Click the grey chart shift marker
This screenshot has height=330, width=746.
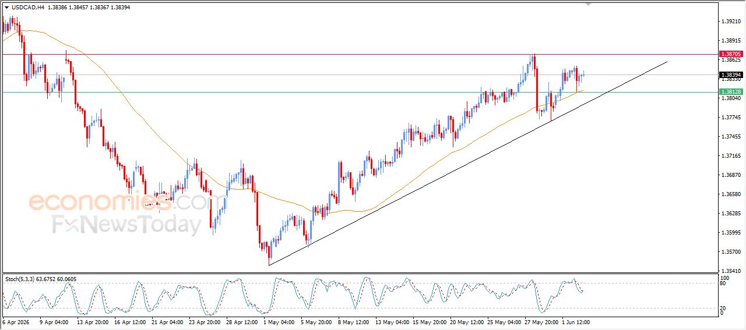(589, 4)
